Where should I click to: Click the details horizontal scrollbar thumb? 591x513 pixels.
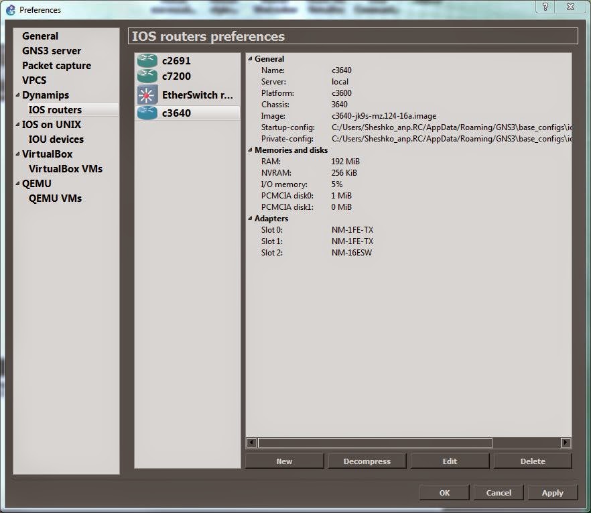coord(375,443)
